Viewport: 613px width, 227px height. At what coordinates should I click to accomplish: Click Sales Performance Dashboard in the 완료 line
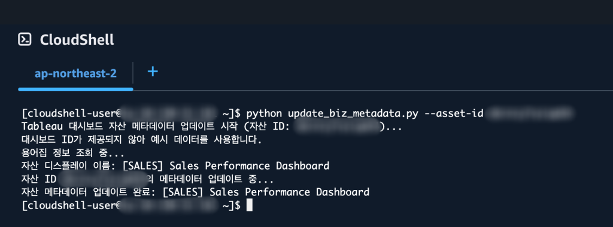(289, 192)
